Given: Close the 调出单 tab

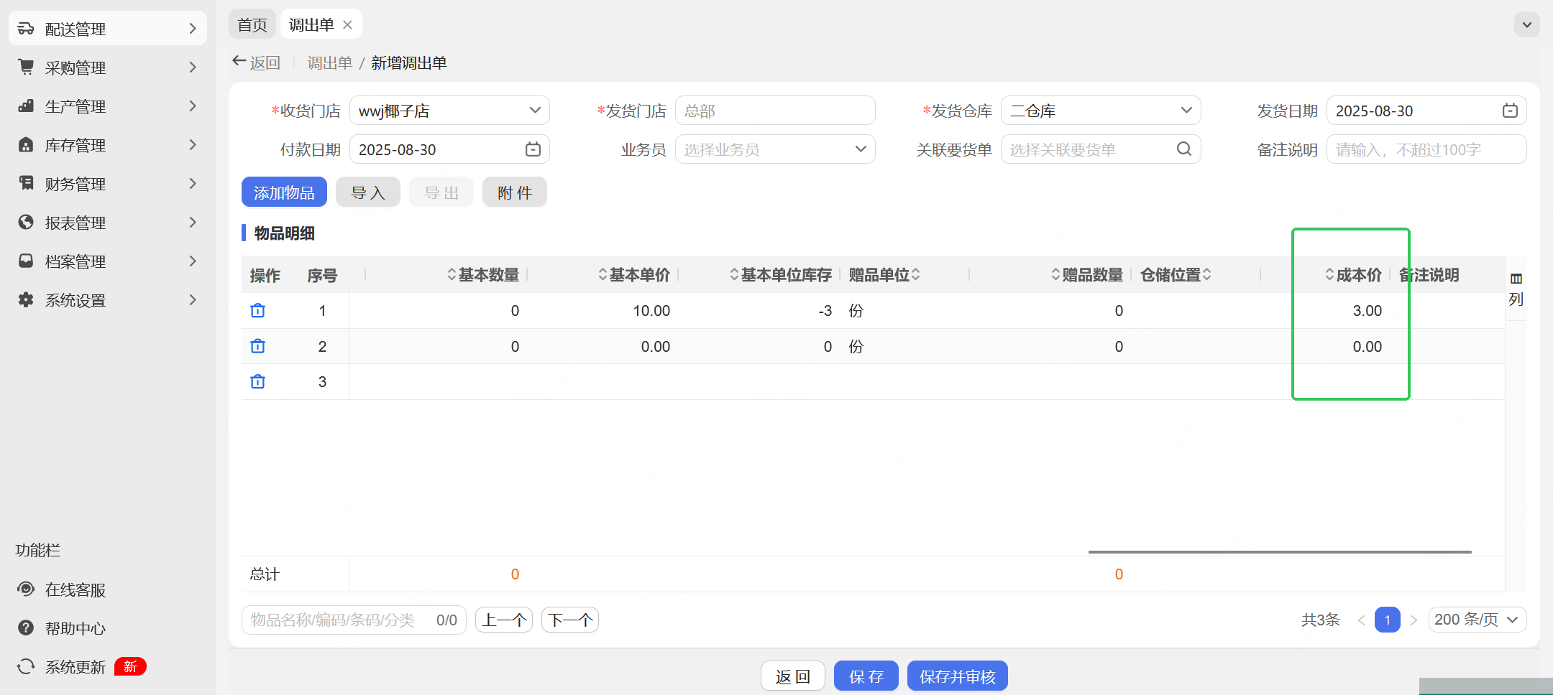Looking at the screenshot, I should pos(347,25).
